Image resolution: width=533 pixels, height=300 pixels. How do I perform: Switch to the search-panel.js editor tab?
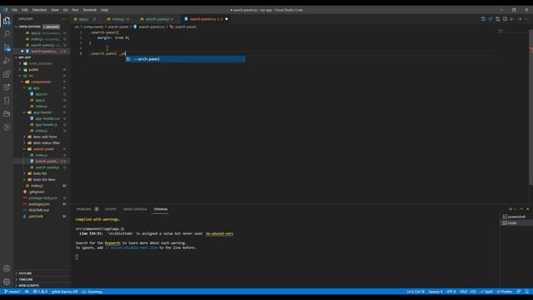coord(157,19)
